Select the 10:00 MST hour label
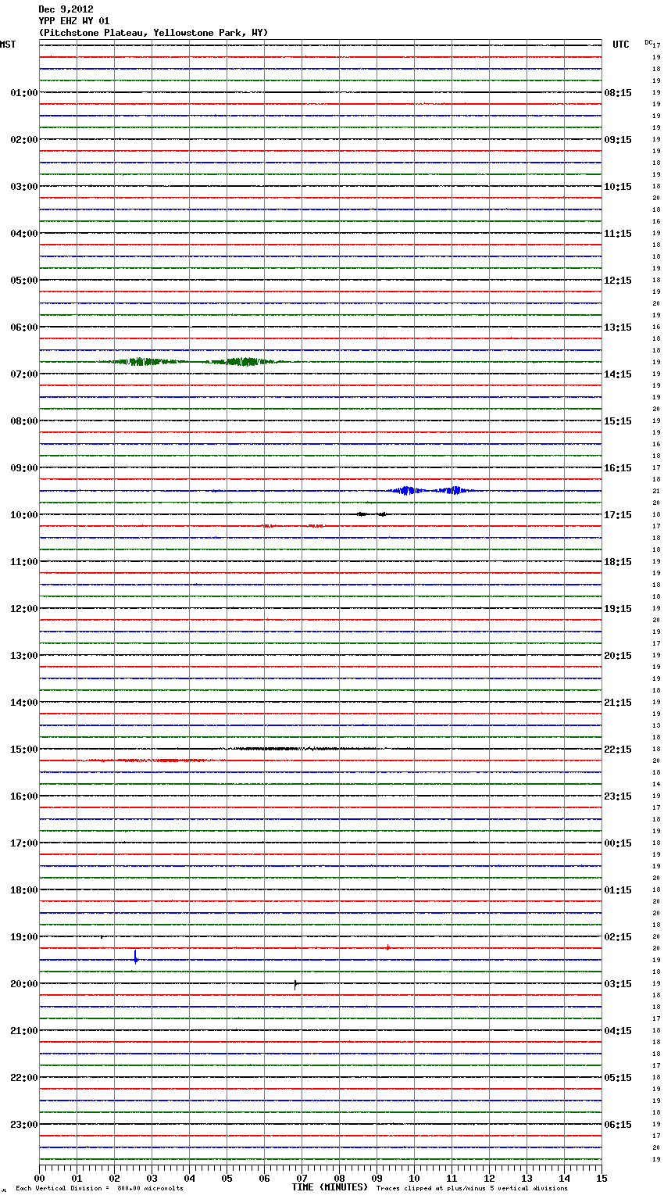 (x=24, y=515)
